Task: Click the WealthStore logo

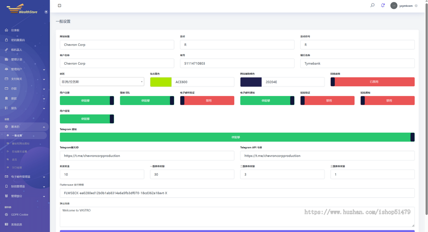Action: click(22, 9)
